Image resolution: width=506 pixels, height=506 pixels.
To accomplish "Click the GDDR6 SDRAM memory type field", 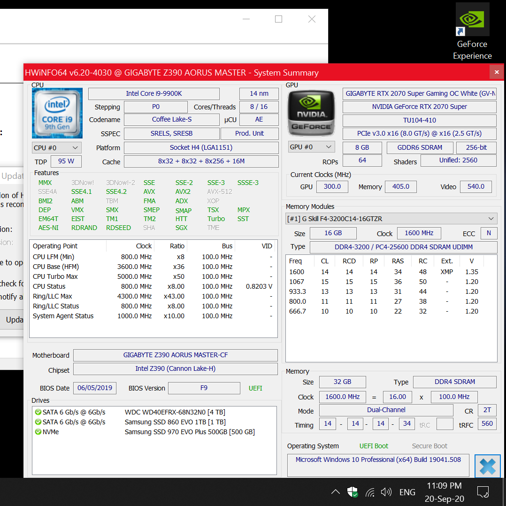I will (x=420, y=147).
